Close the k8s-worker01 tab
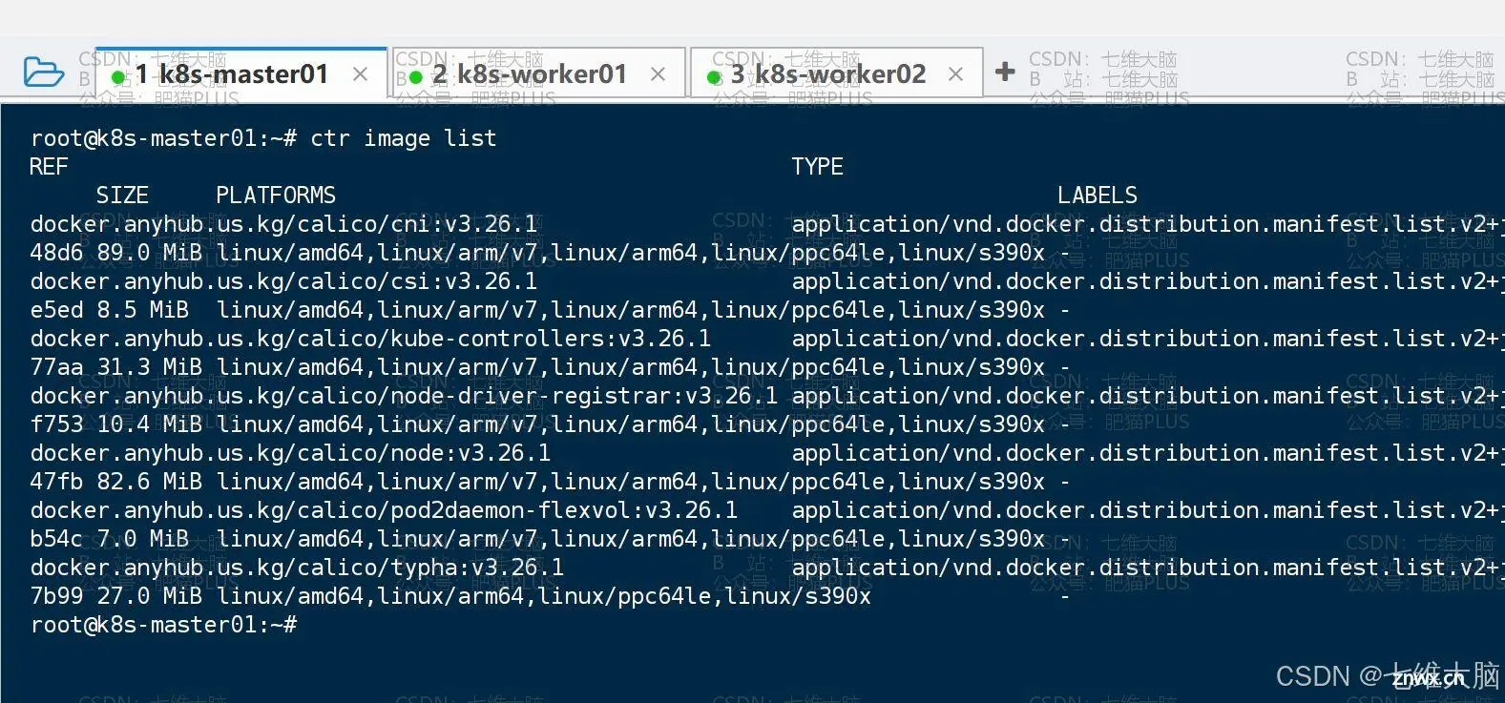The height and width of the screenshot is (703, 1505). pyautogui.click(x=658, y=73)
